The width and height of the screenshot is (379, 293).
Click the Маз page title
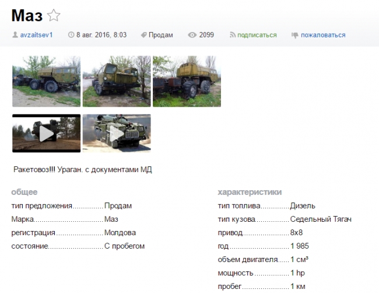27,16
